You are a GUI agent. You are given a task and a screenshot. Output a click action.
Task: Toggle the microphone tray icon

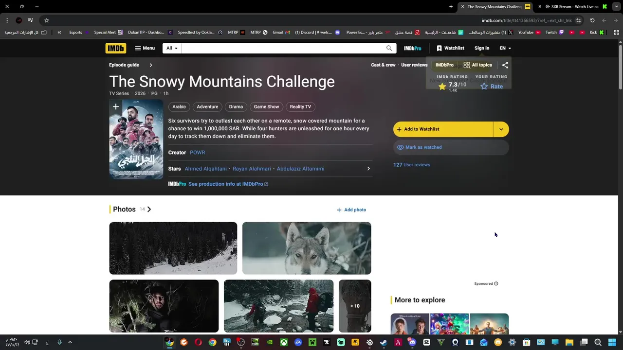click(x=59, y=342)
